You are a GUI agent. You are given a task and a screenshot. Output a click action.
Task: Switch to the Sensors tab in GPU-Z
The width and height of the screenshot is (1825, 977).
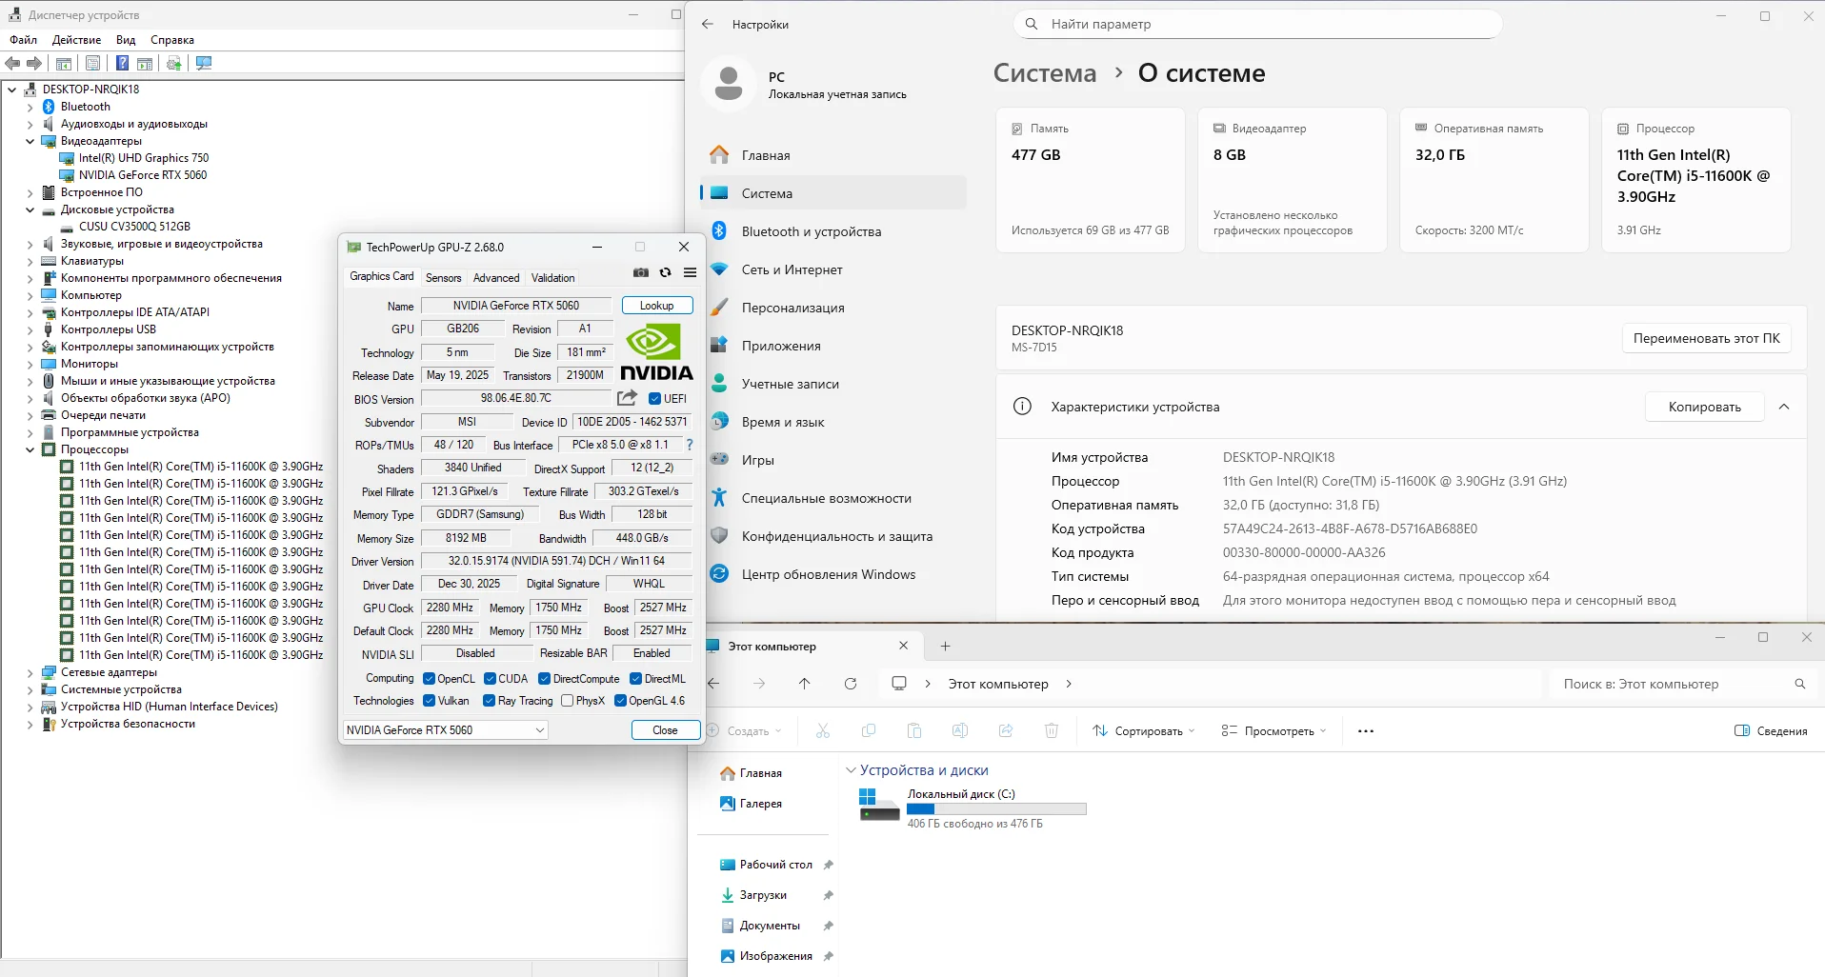point(443,278)
